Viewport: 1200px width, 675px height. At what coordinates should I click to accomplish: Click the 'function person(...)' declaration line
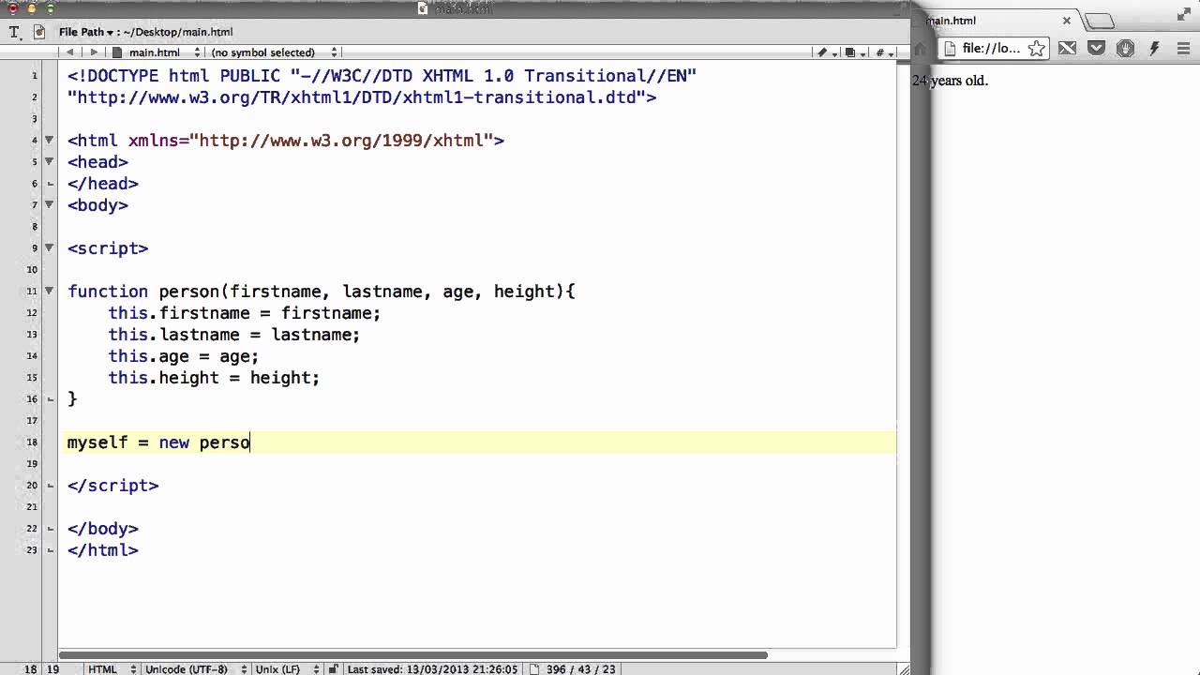click(321, 292)
